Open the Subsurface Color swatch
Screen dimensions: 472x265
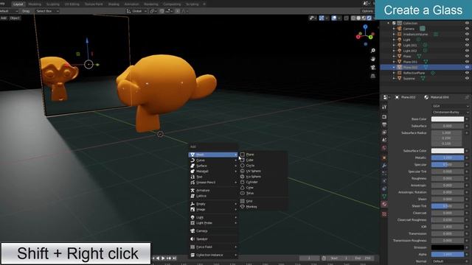click(448, 151)
